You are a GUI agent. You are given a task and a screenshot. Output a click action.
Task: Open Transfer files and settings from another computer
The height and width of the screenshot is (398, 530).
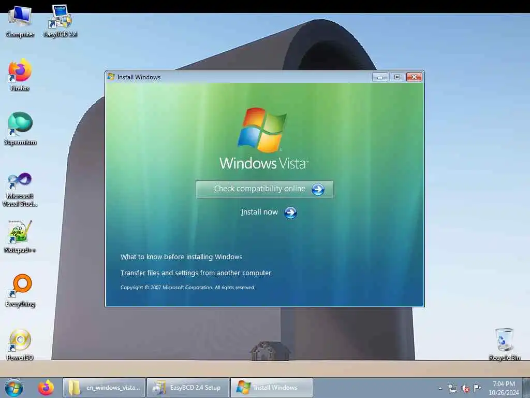click(x=196, y=273)
